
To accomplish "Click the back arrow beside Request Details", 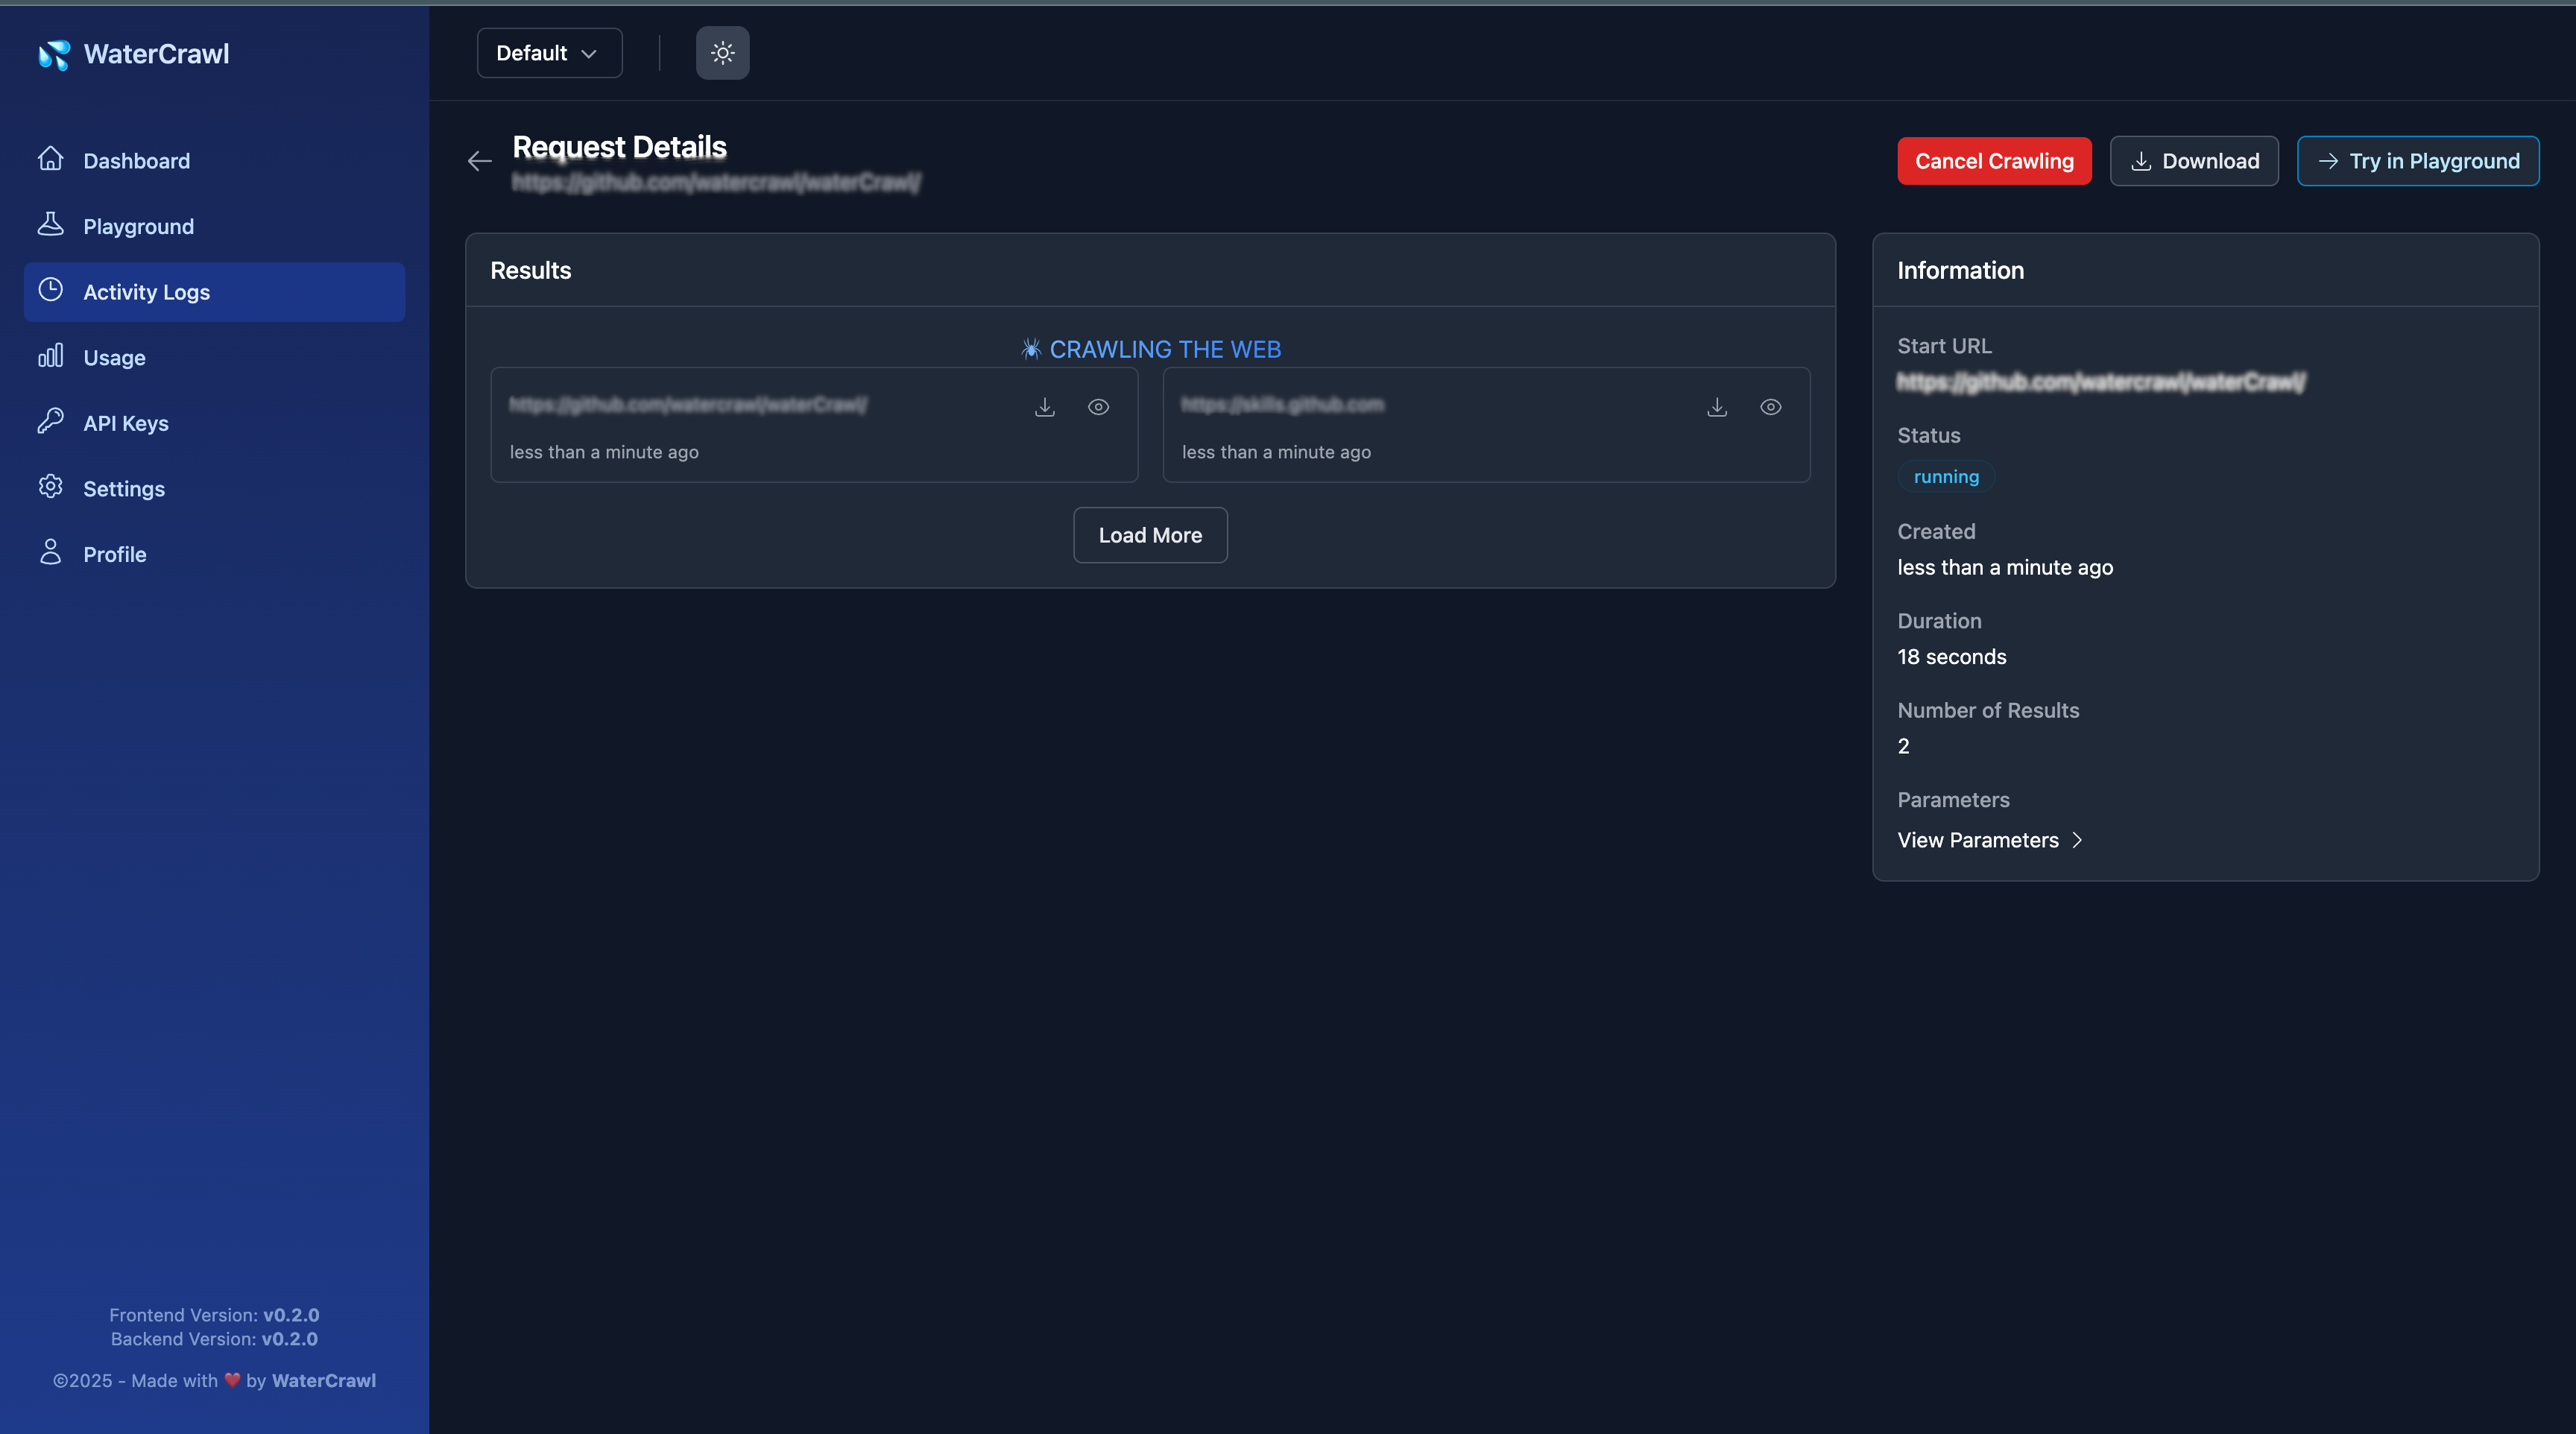I will coord(480,161).
